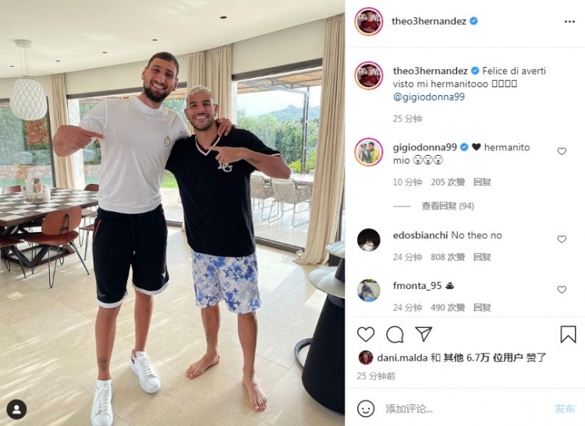Image resolution: width=585 pixels, height=426 pixels.
Task: Reply to edosbianchi's comment
Action: pos(482,257)
